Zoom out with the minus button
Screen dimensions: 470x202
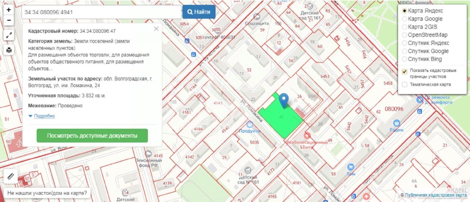9,21
